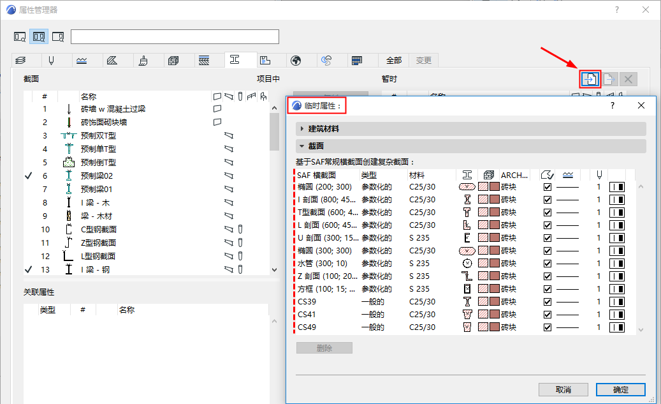
Task: Click the export attributes page icon
Action: 609,79
